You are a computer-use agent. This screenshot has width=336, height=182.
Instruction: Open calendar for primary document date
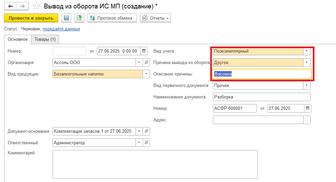[307, 108]
